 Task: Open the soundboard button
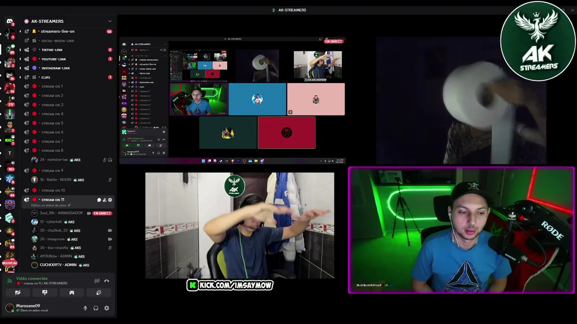coord(99,292)
